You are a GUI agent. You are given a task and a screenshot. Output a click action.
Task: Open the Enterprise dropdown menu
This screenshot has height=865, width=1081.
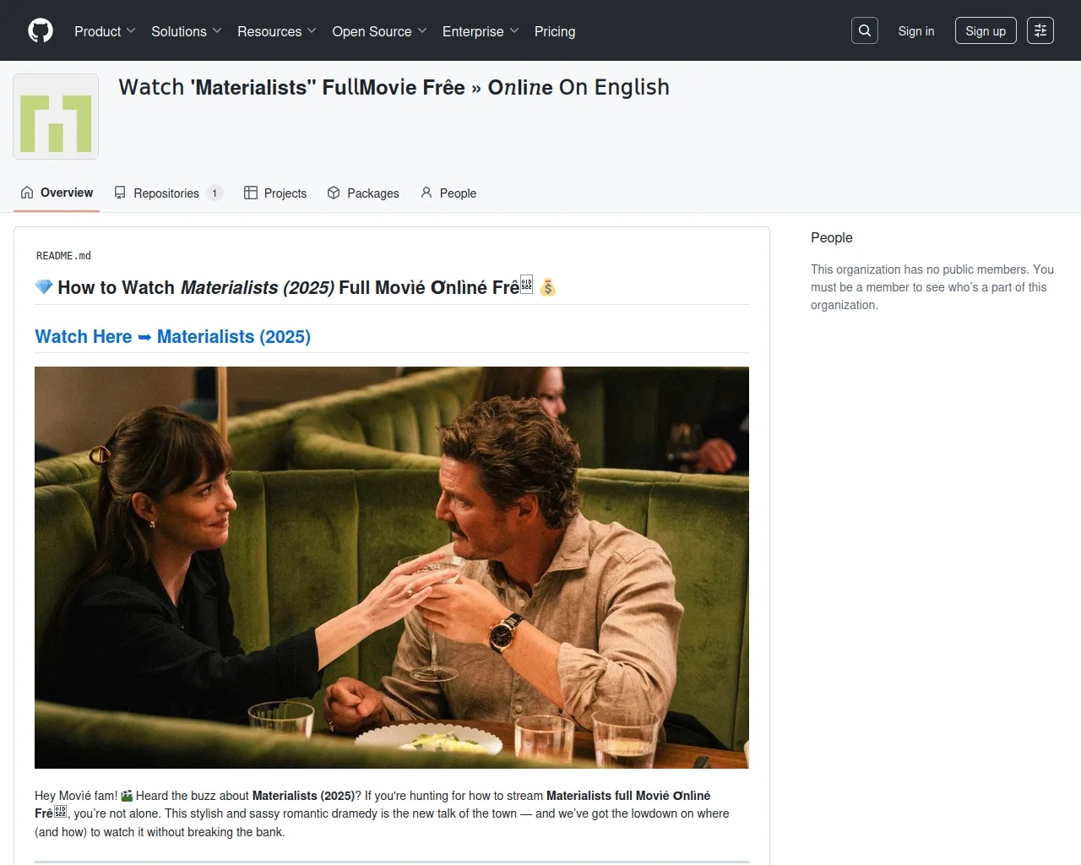[x=480, y=31]
